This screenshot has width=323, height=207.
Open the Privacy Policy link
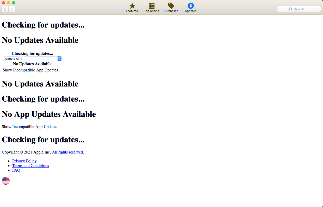click(24, 161)
